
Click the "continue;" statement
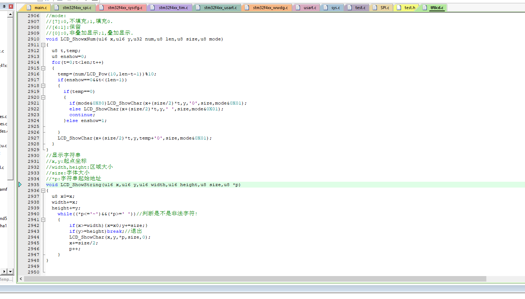coord(82,115)
